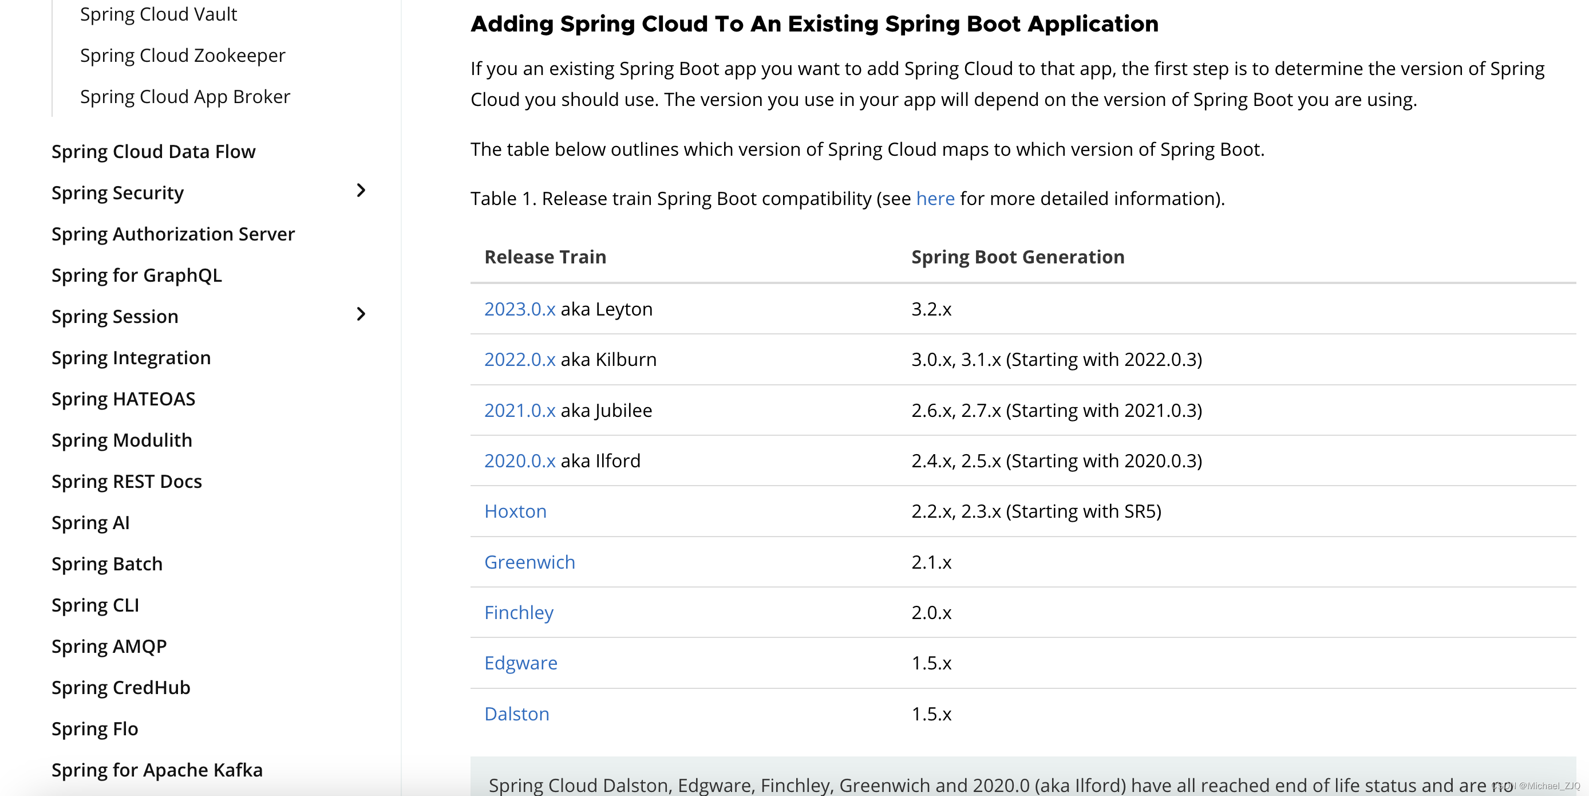
Task: Open the 2021.0.x release train link
Action: point(520,411)
